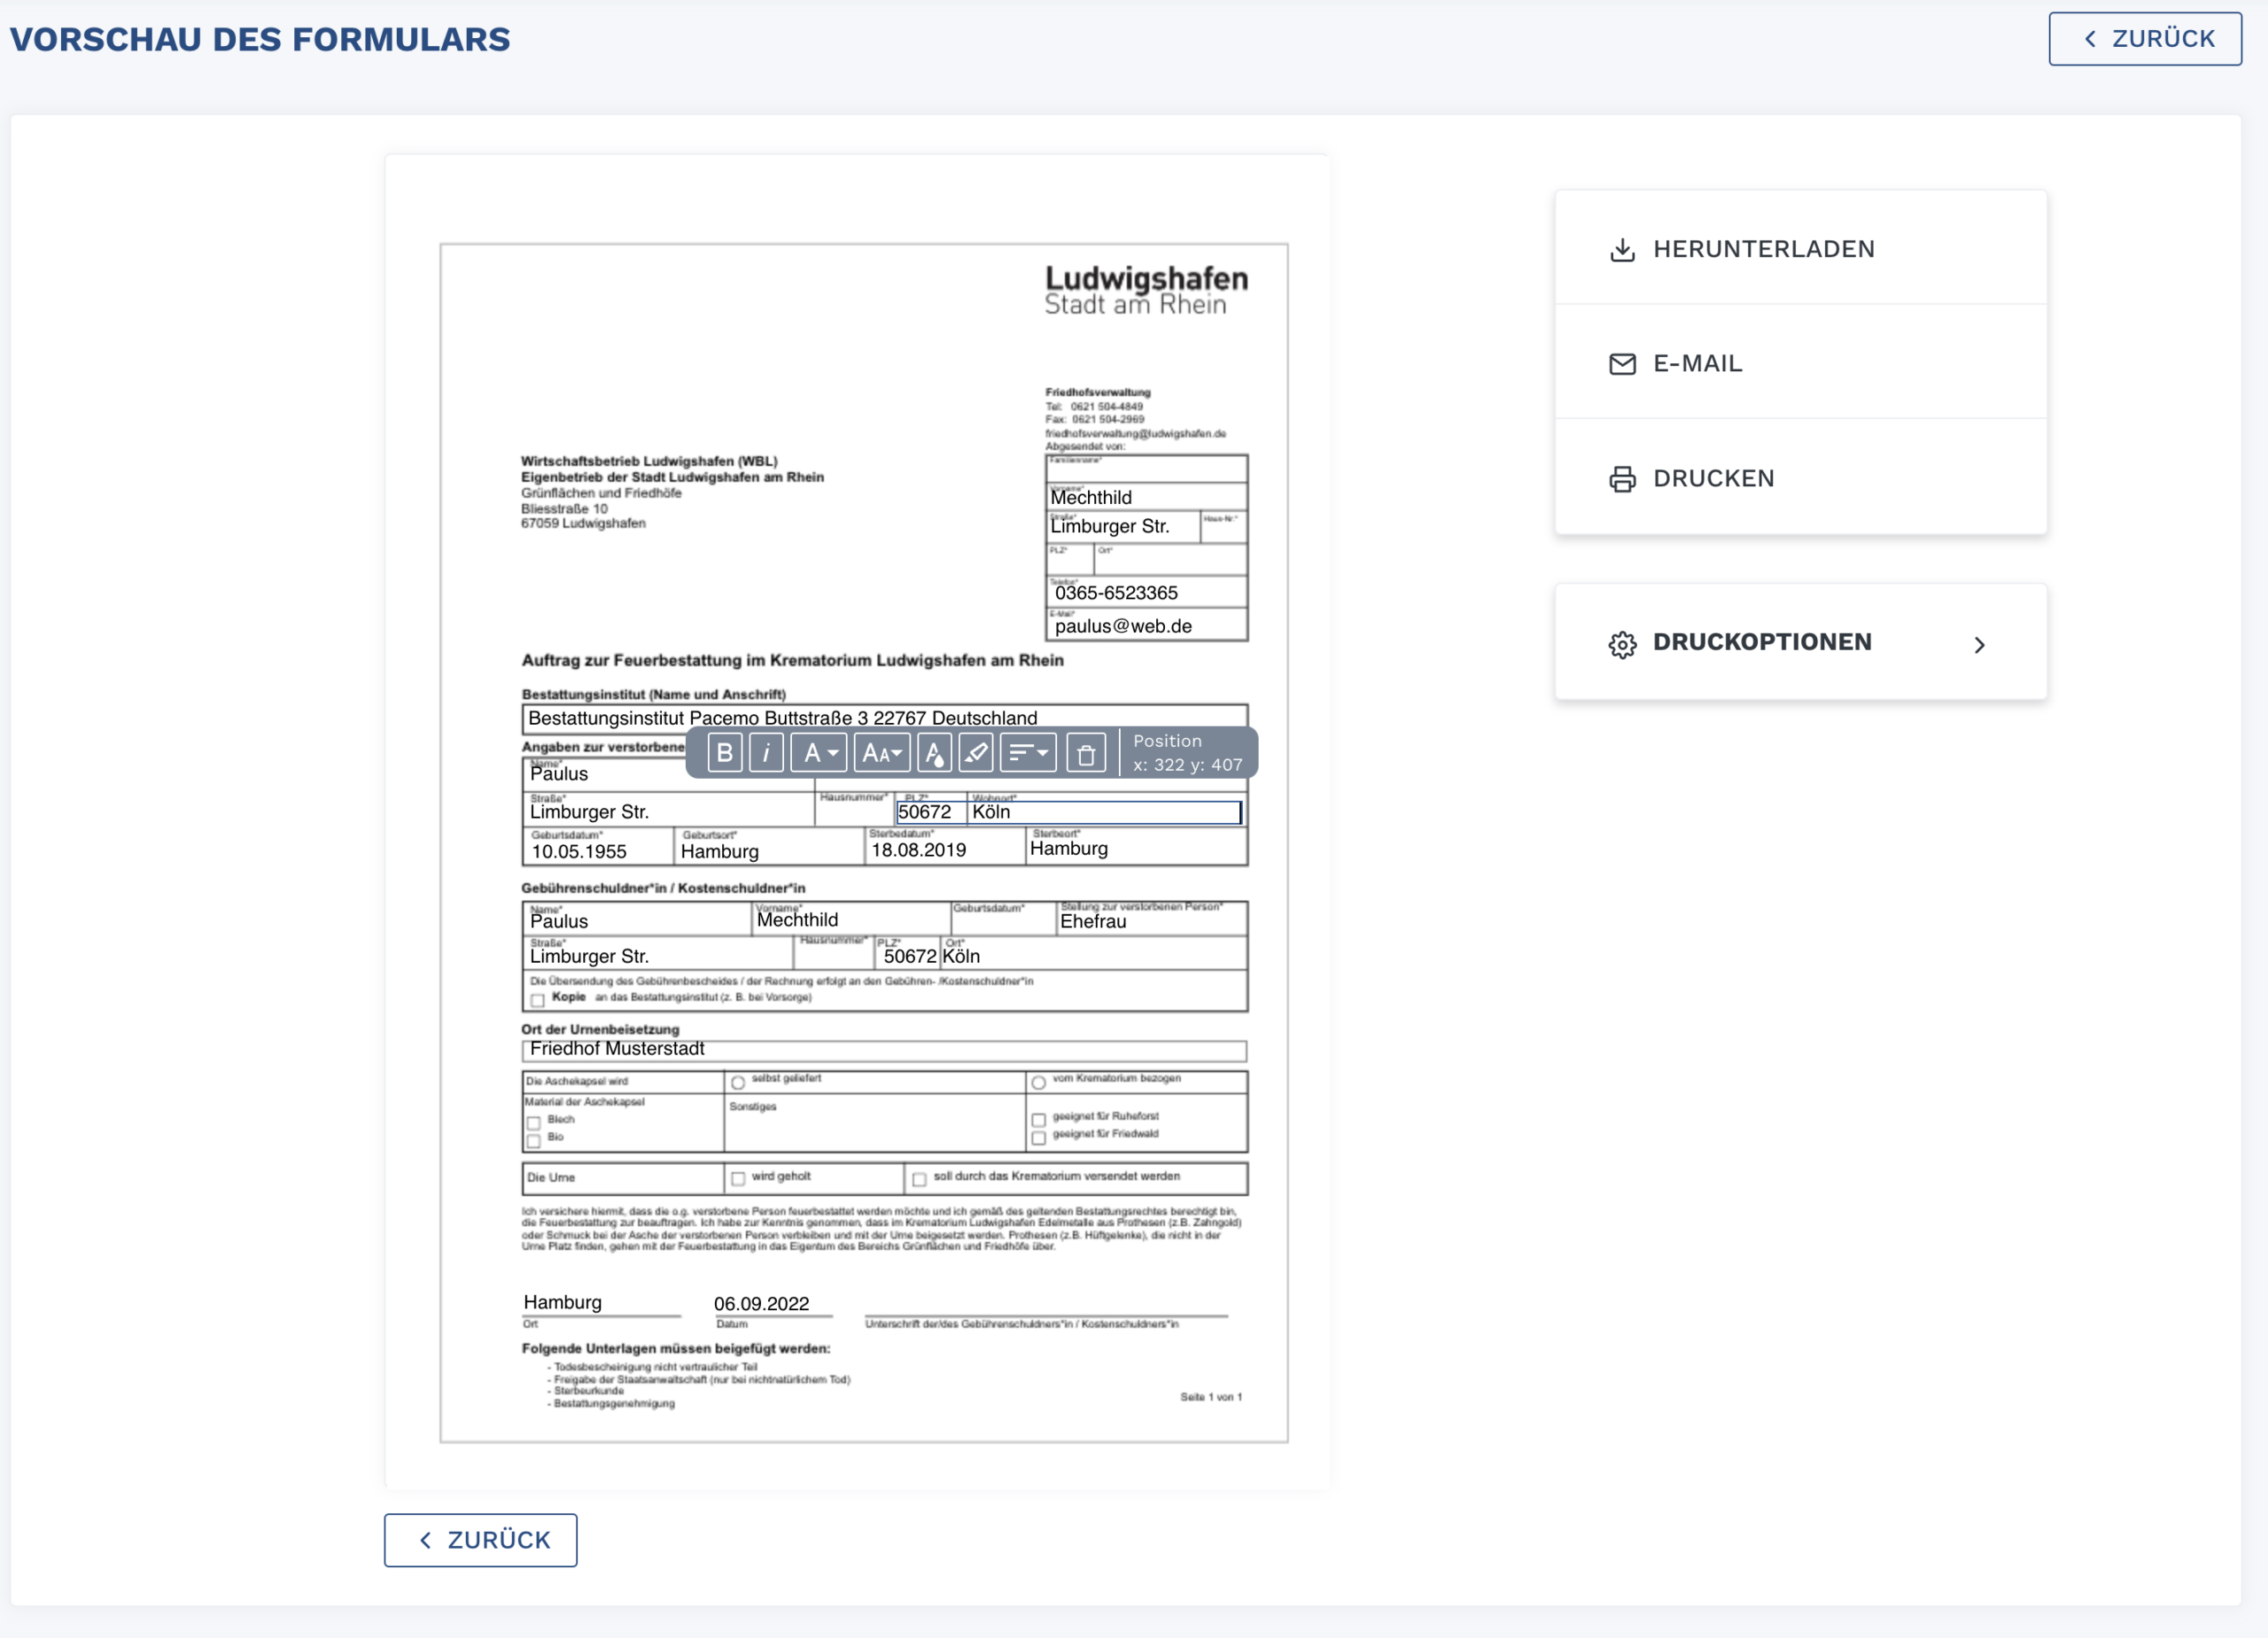Select the Wohnort field containing Köln
This screenshot has width=2268, height=1638.
pos(1105,812)
